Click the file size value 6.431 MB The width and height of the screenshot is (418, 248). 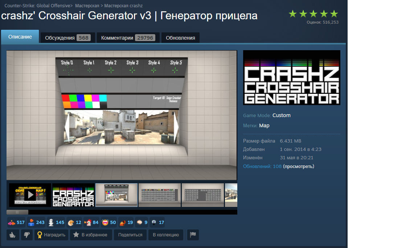click(291, 141)
